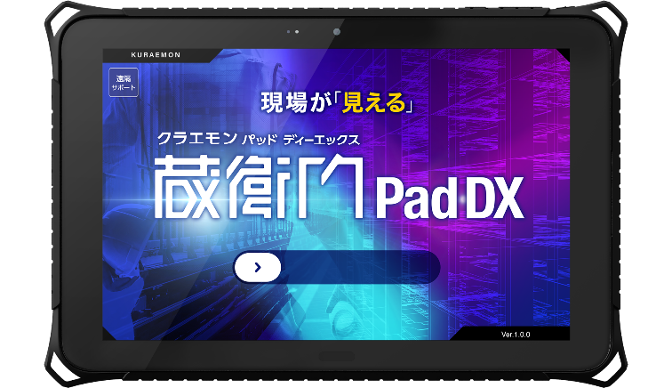Open the 遠隔サポート remote support button
The height and width of the screenshot is (388, 672).
[x=122, y=83]
